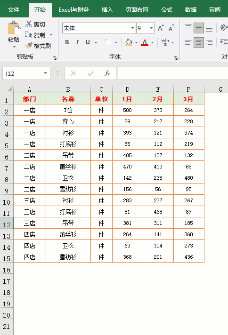Open Insert Function fx dialog

(x=107, y=73)
